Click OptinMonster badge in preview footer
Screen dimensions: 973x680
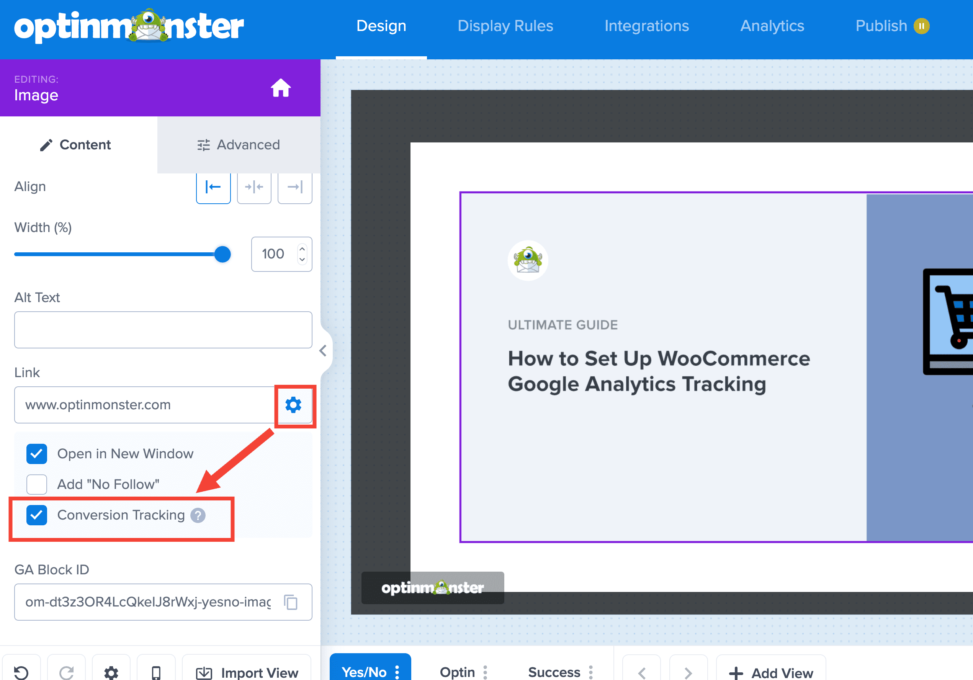point(433,588)
